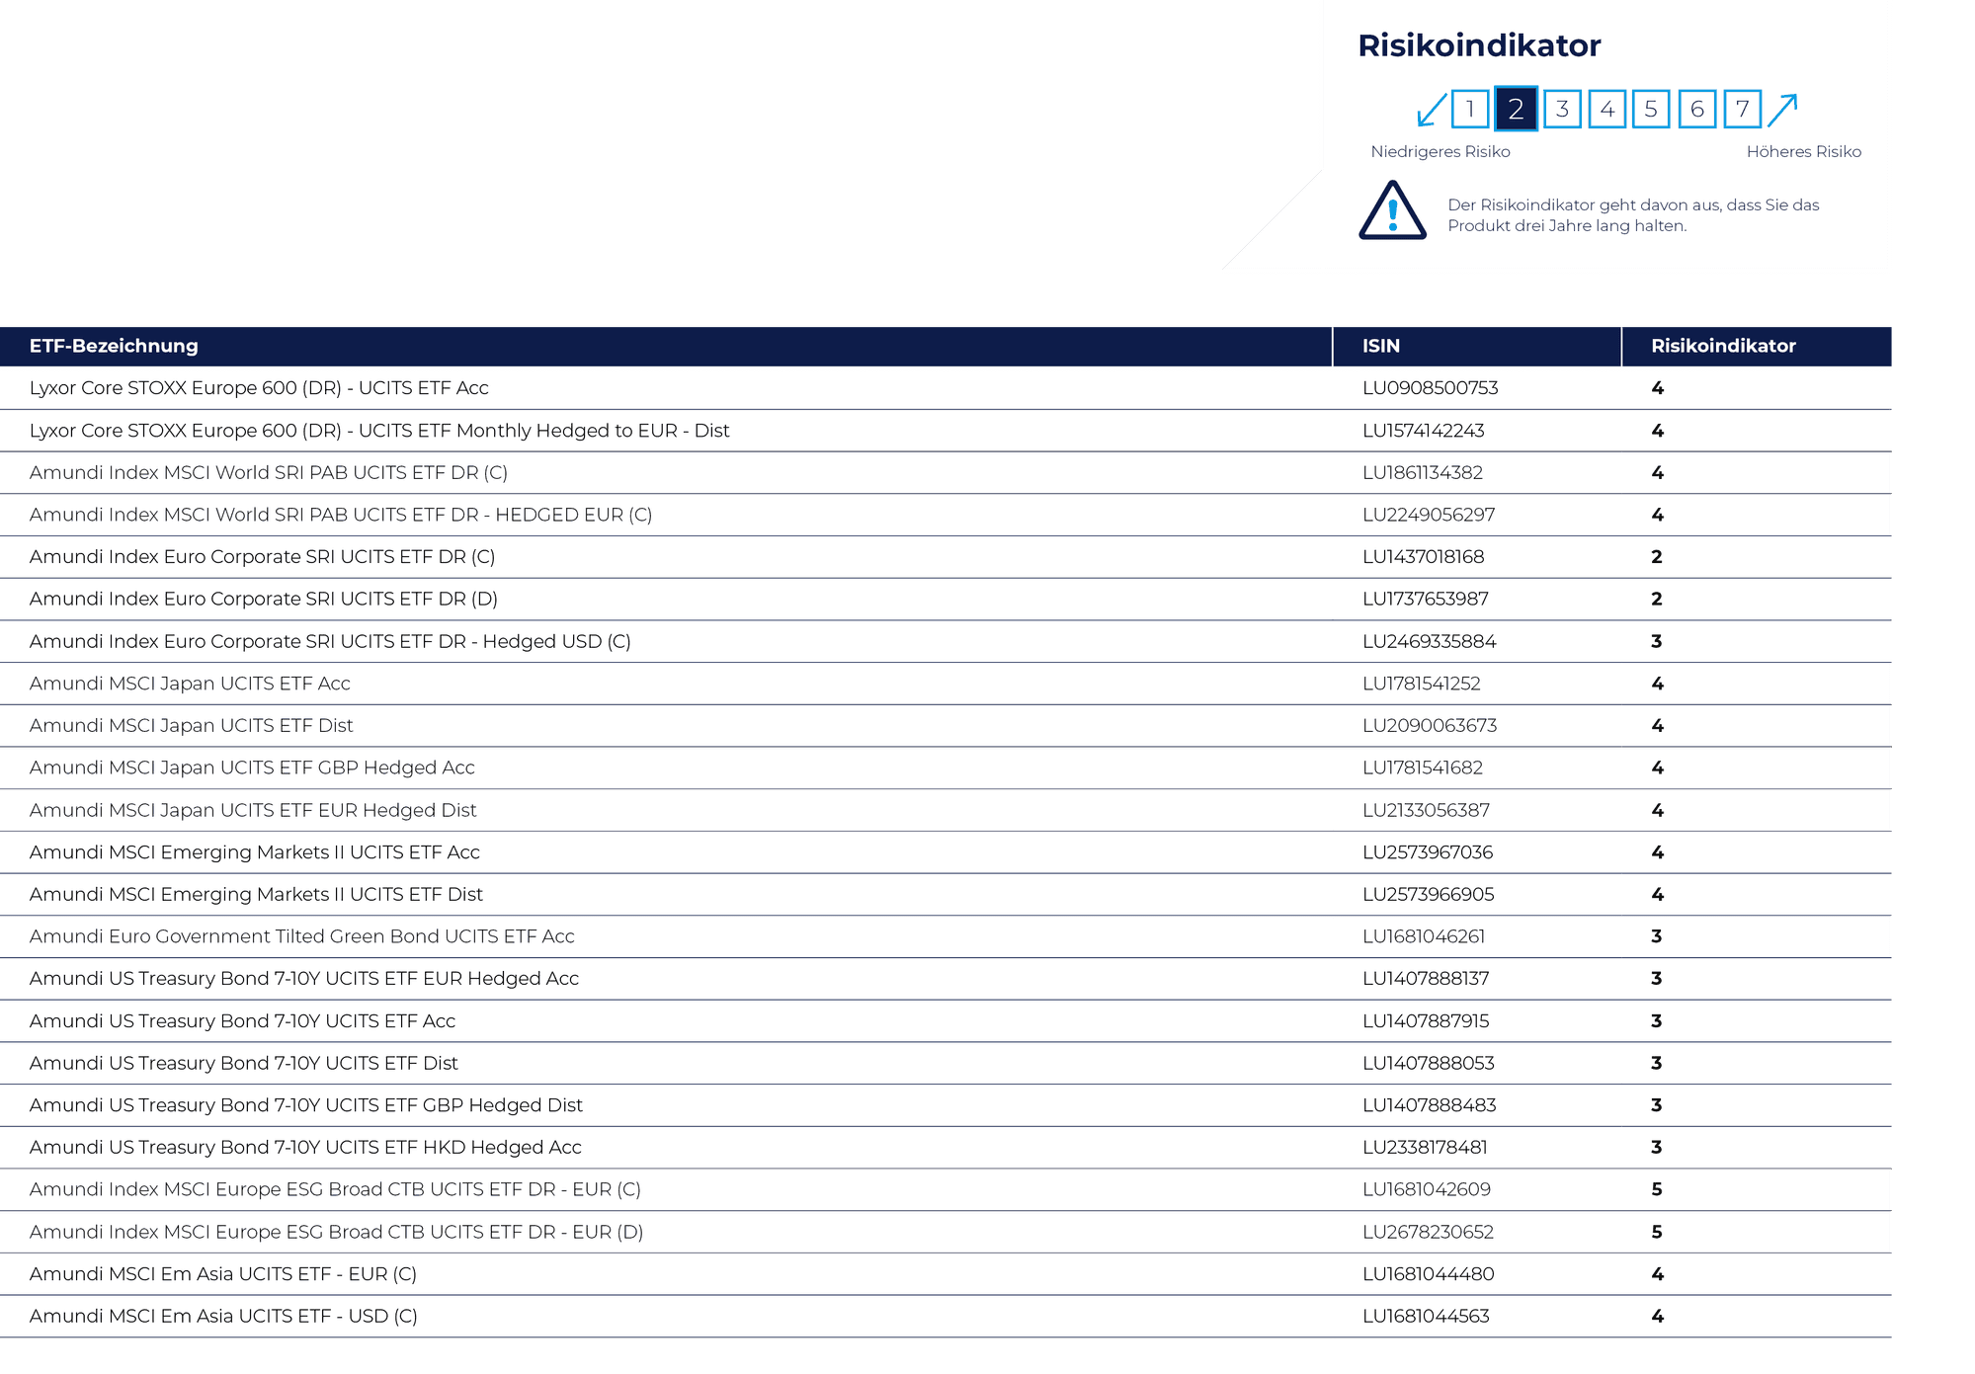1975x1374 pixels.
Task: Select Amundi MSCI Japan UCITS ETF Acc row
Action: pos(190,684)
